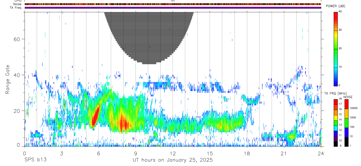
Task: Click 'UT hours on January 25, 2025' axis title
Action: pyautogui.click(x=173, y=160)
